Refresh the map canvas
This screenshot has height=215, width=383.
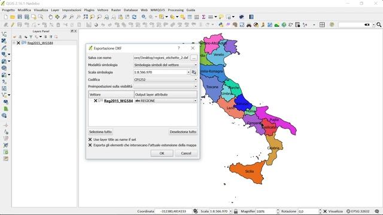pos(134,17)
